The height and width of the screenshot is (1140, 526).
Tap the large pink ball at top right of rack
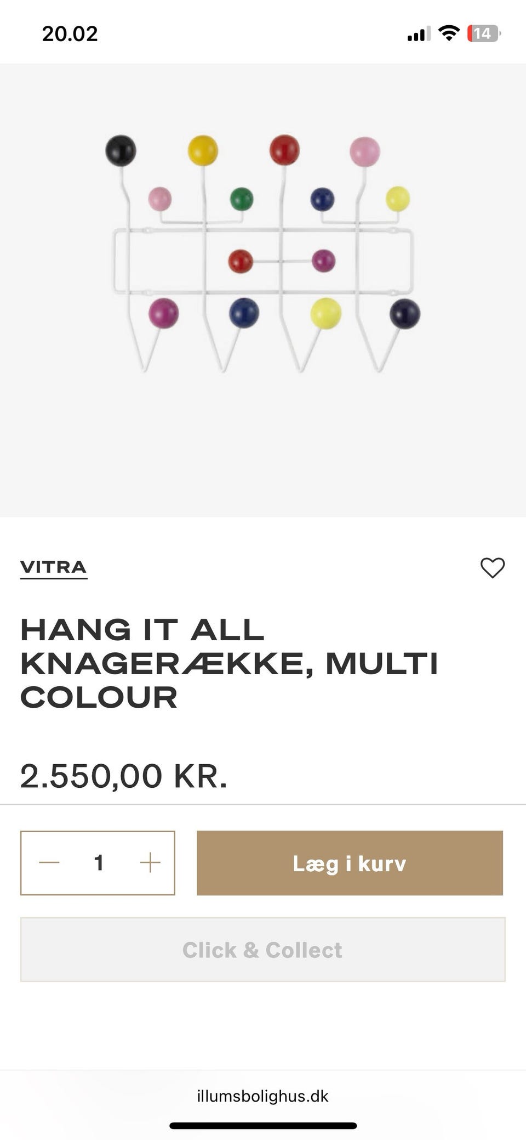point(365,151)
